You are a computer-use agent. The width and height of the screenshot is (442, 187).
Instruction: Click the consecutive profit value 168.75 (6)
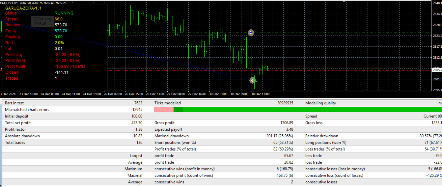tap(285, 175)
